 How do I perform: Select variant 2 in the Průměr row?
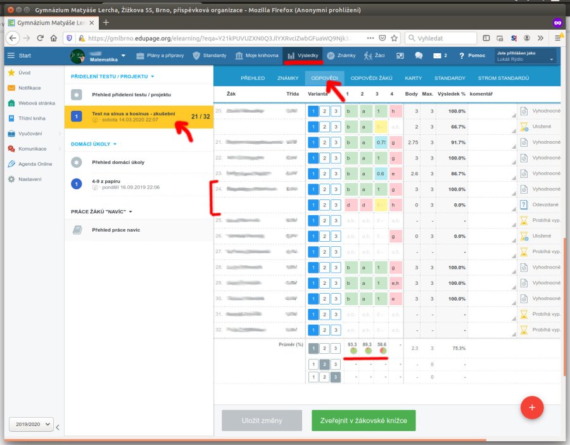324,348
